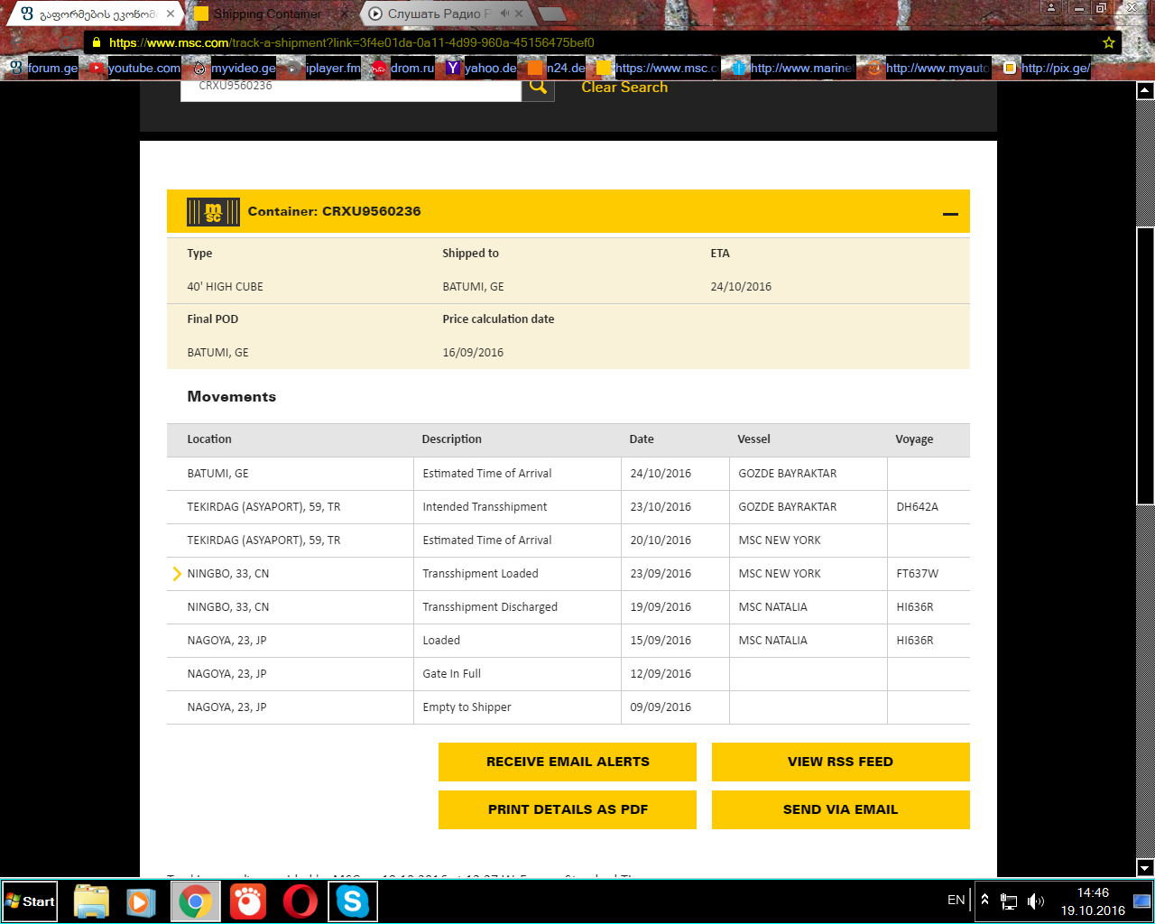Screen dimensions: 1155x924
Task: Show hidden system tray icons
Action: click(x=984, y=901)
